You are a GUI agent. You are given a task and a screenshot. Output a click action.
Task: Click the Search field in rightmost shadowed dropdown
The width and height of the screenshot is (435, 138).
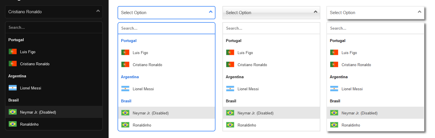point(375,28)
